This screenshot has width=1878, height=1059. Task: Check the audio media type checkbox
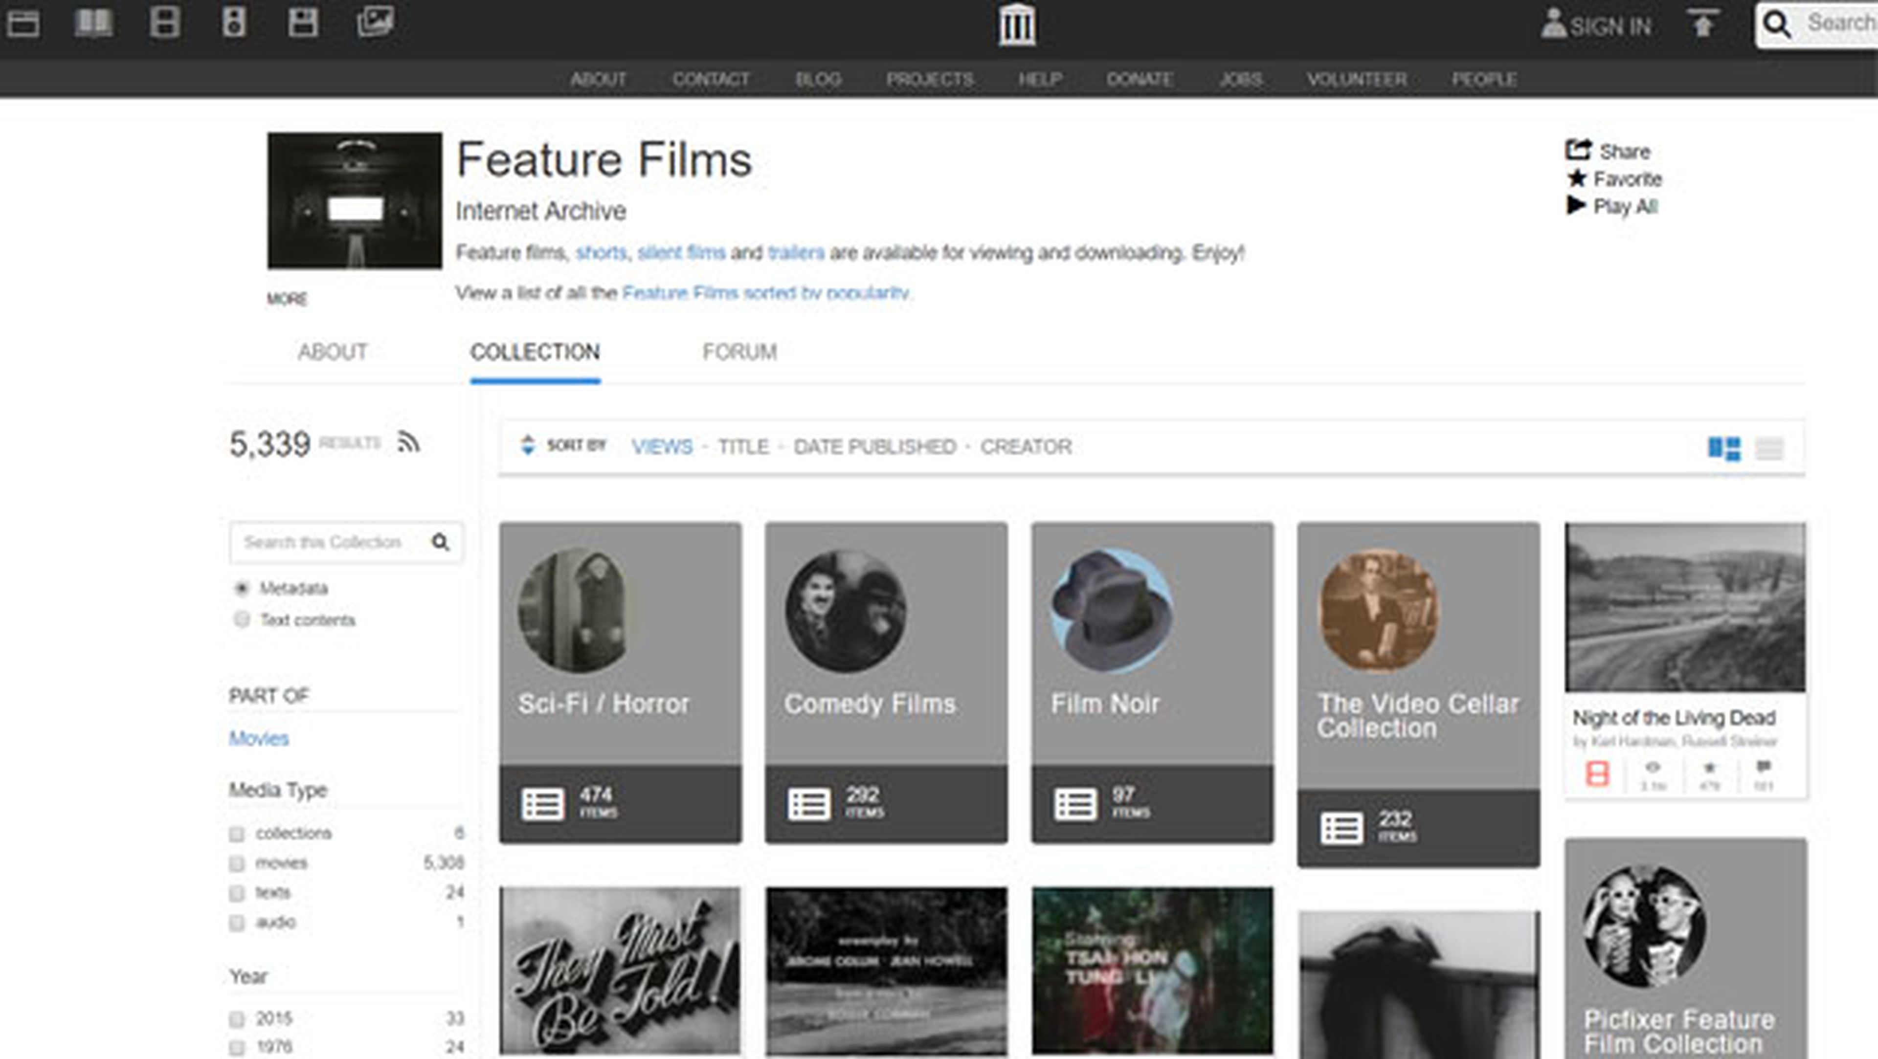coord(236,924)
